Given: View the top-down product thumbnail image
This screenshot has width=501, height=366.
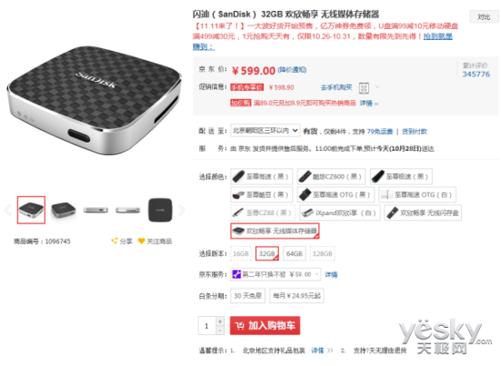Looking at the screenshot, I should (x=160, y=210).
